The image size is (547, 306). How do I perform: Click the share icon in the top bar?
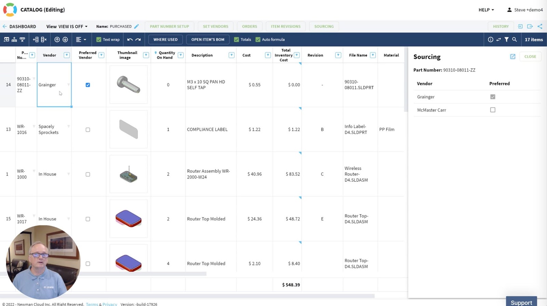click(540, 26)
